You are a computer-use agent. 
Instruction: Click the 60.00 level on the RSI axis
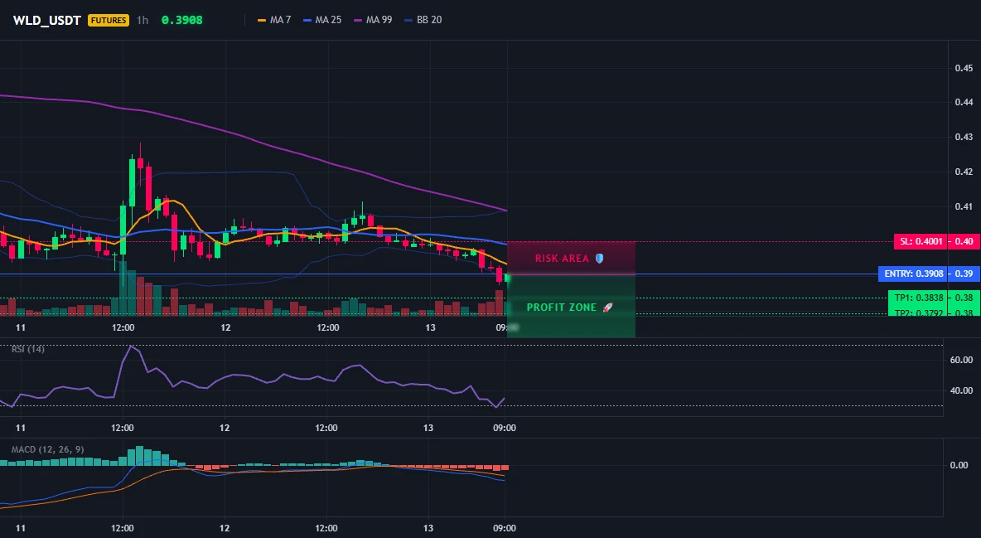(x=962, y=360)
